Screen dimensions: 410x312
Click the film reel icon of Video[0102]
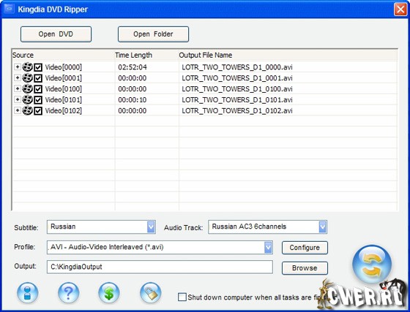pos(28,110)
